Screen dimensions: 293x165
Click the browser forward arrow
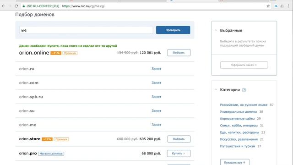(x=10, y=6)
